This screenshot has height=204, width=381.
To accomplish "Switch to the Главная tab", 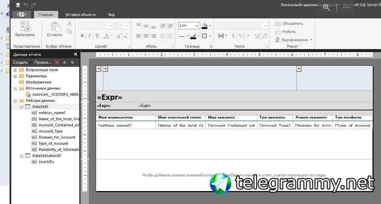I will 46,15.
